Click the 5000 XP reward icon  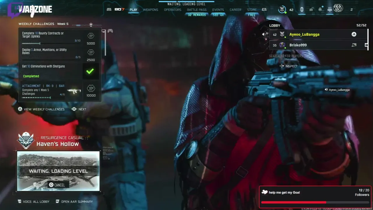point(91,36)
